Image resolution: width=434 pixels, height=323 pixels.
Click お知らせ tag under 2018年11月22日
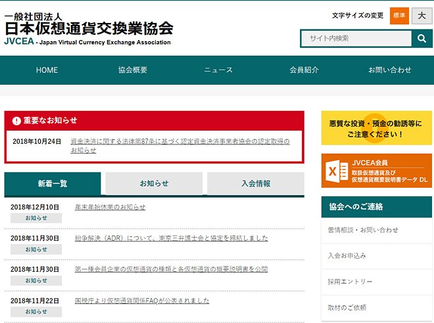[x=36, y=312]
